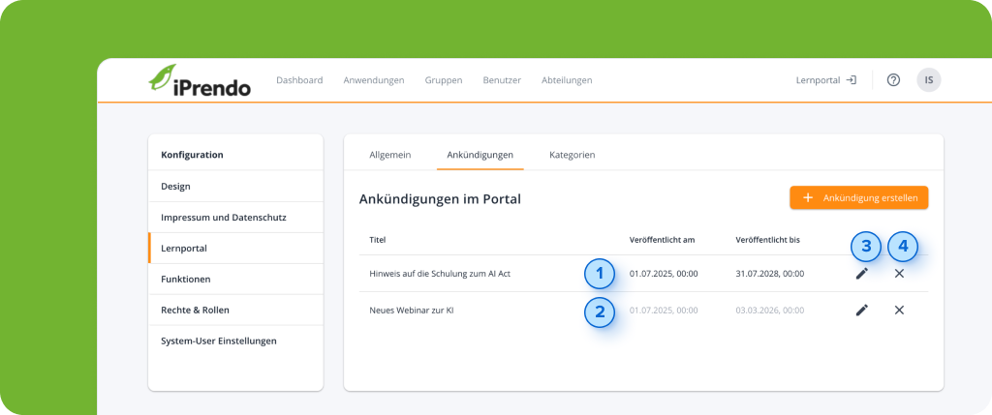Navigate to Gruppen in the top menu
992x415 pixels.
444,80
